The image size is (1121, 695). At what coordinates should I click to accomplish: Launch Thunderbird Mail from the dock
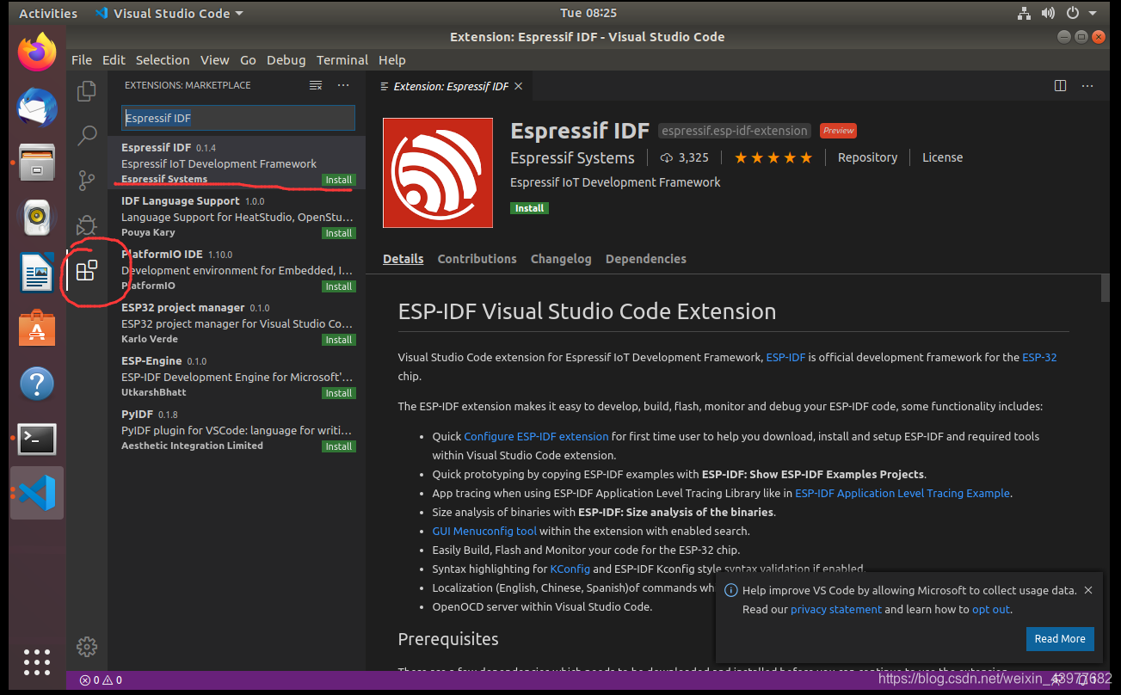tap(37, 108)
